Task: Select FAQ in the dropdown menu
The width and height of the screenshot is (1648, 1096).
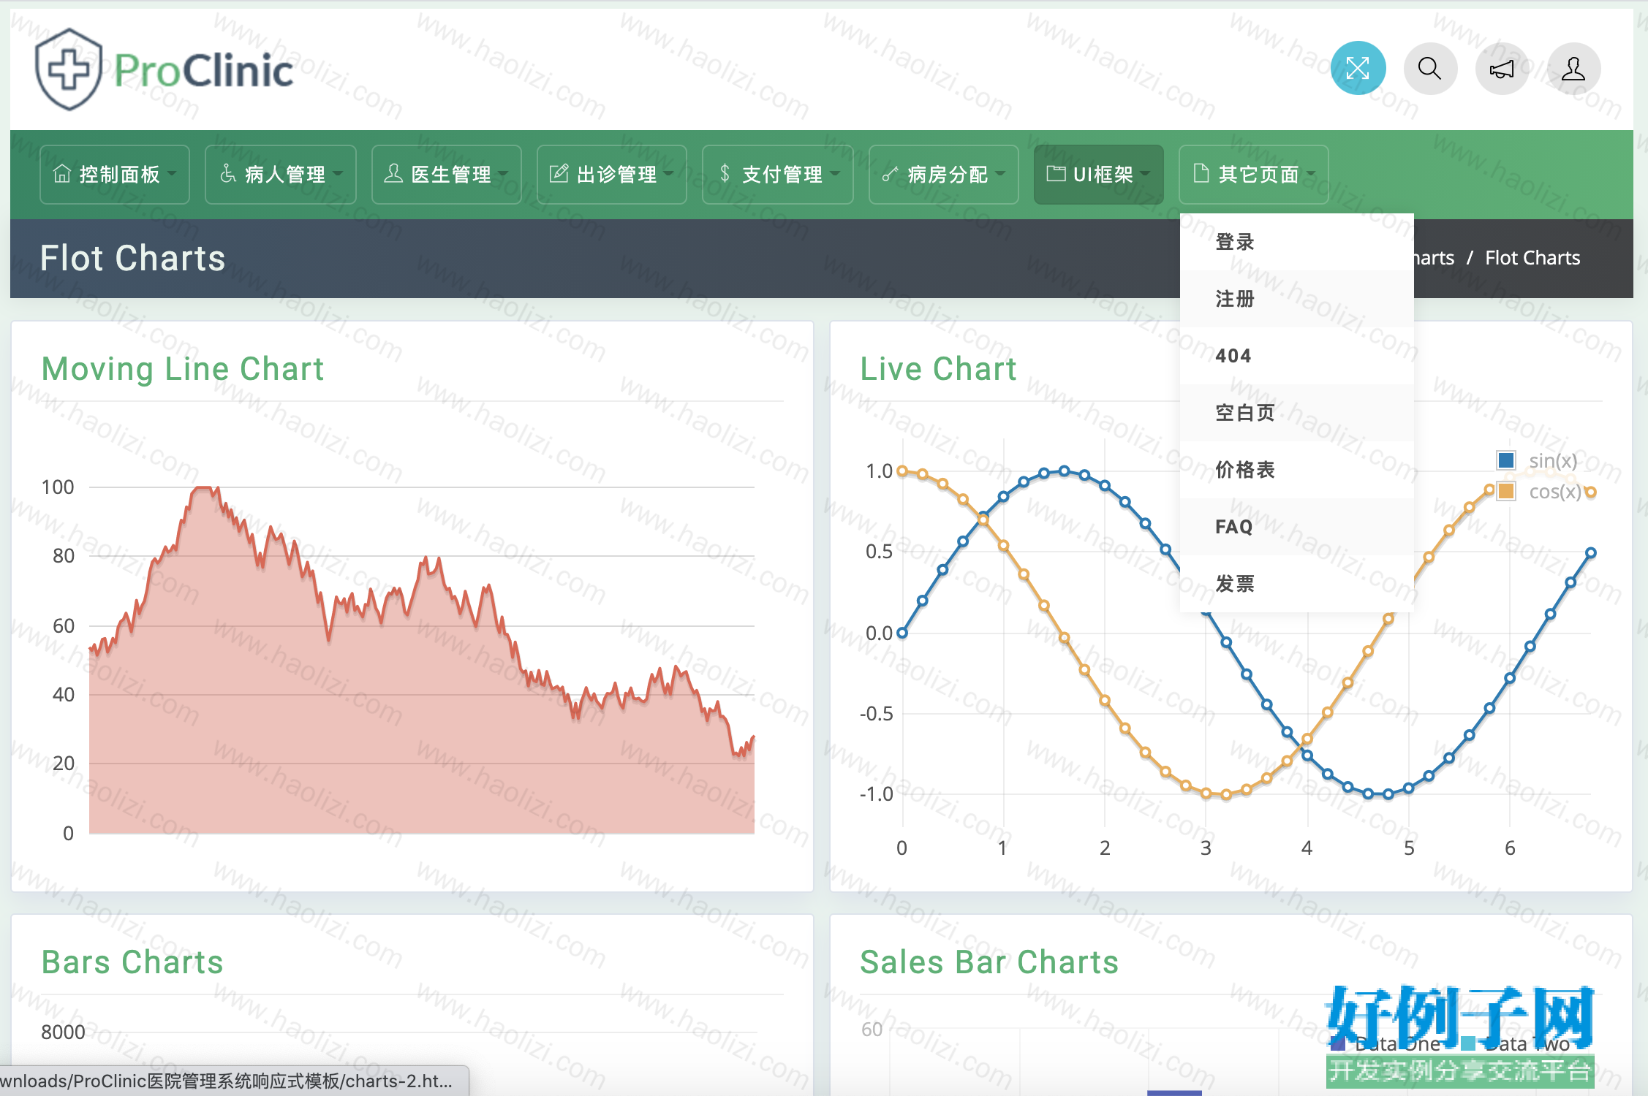Action: coord(1296,527)
